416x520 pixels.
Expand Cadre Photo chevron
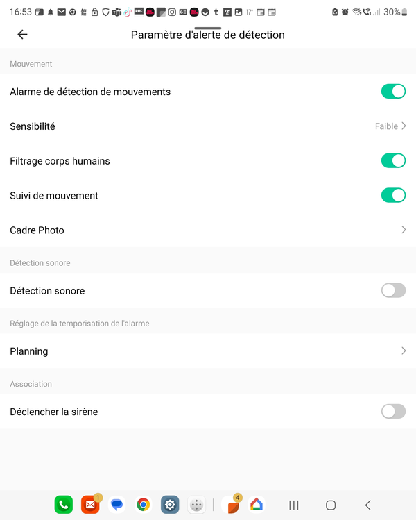[x=404, y=230]
